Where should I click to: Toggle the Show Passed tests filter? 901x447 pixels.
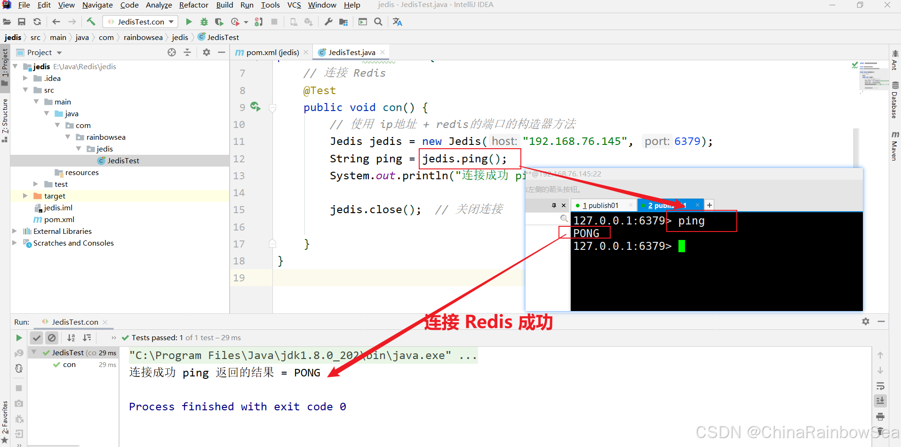click(x=37, y=337)
